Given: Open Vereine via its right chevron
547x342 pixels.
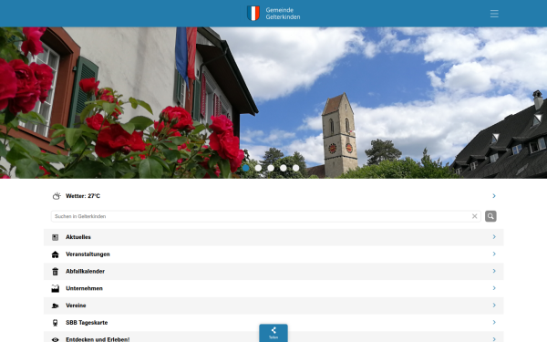Looking at the screenshot, I should pyautogui.click(x=494, y=305).
